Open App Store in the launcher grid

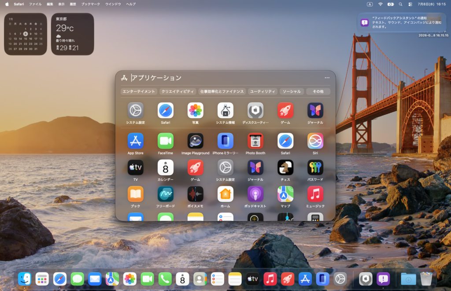136,141
